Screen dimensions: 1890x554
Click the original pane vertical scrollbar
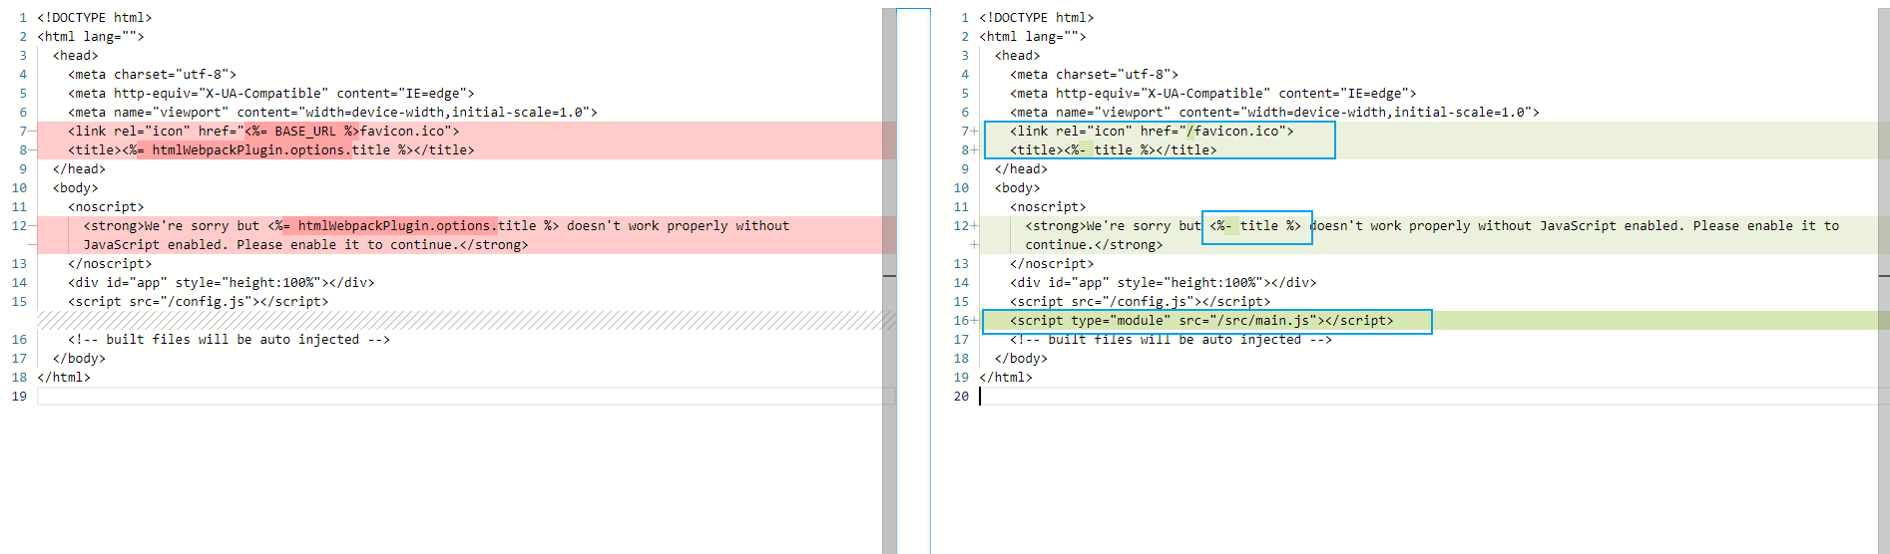coord(889,281)
